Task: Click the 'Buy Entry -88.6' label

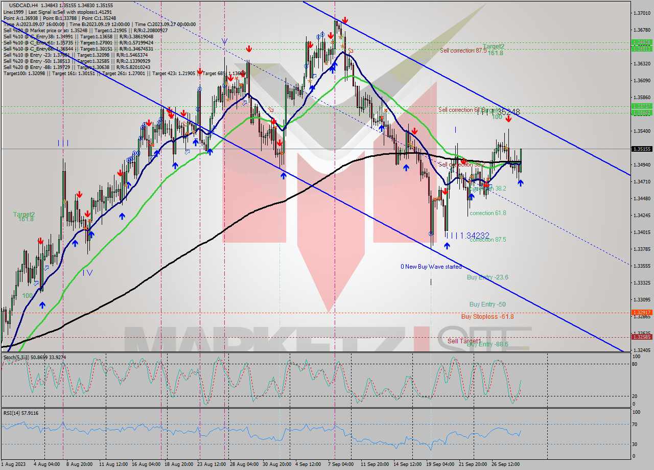Action: pos(487,344)
